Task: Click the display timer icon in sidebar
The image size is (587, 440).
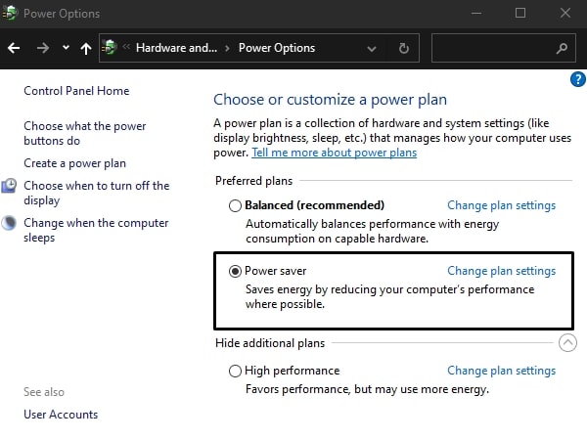Action: point(9,186)
